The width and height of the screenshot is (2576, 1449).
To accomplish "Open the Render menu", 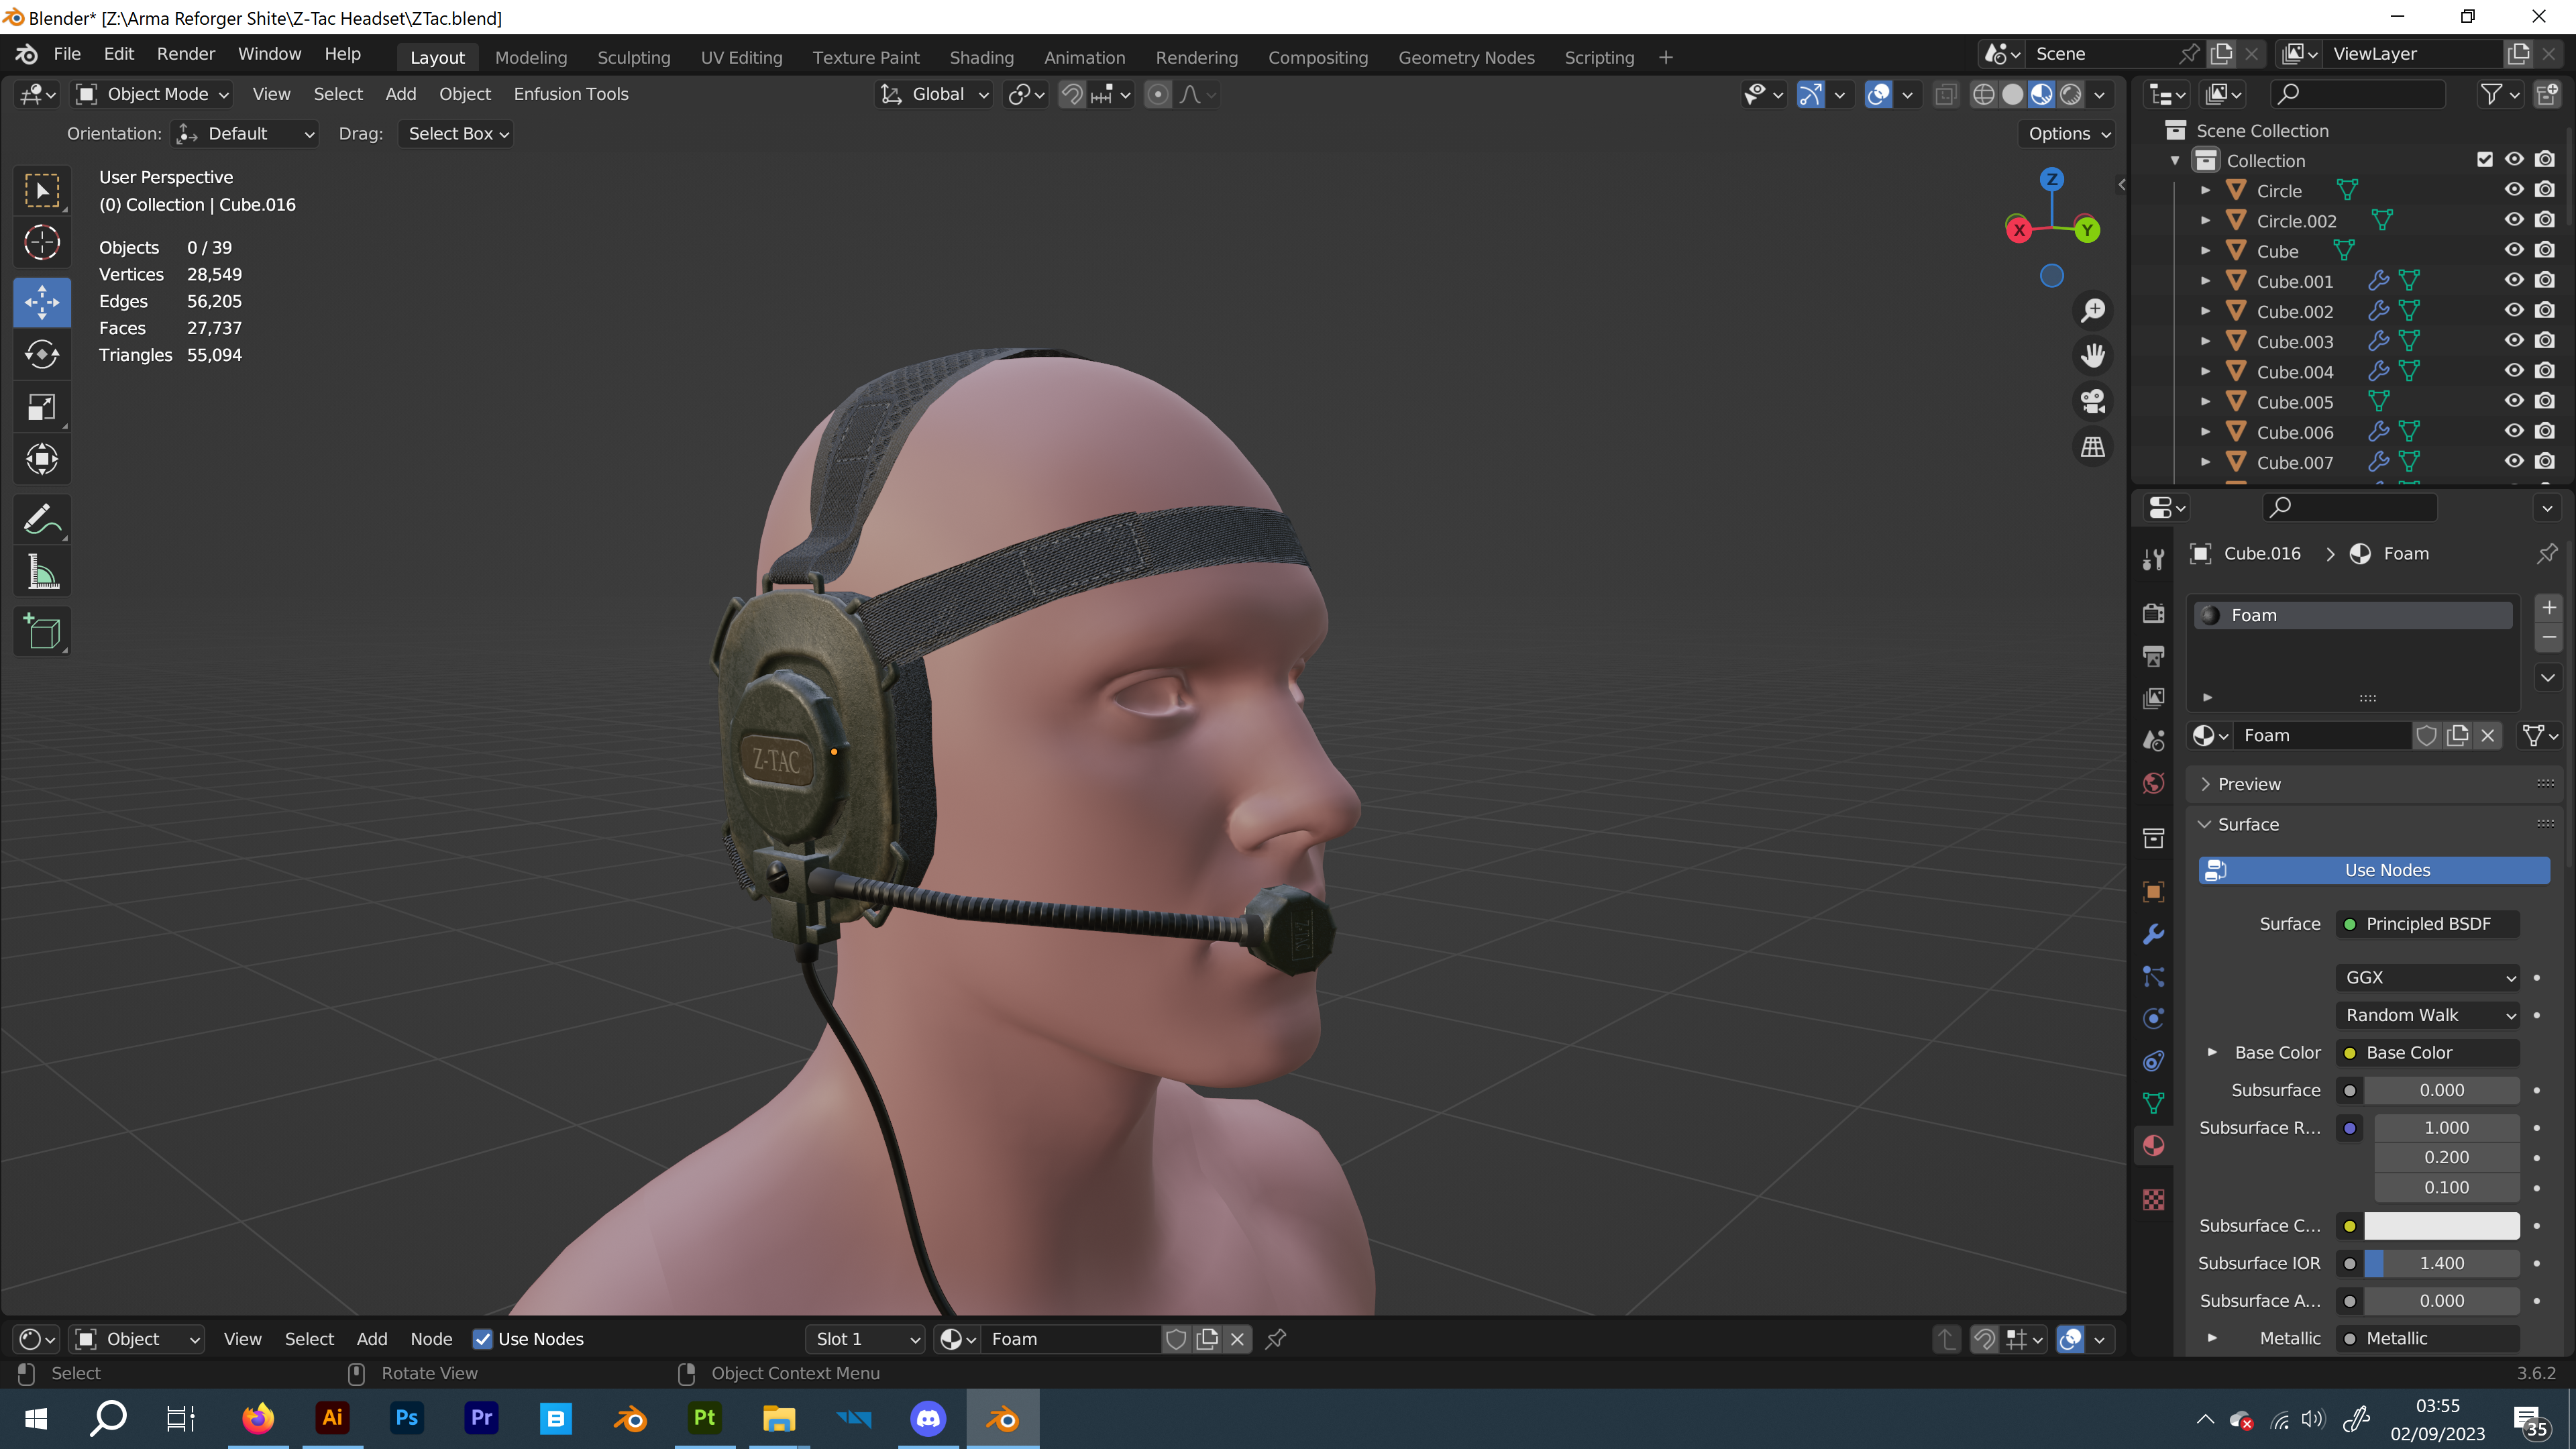I will coord(185,54).
